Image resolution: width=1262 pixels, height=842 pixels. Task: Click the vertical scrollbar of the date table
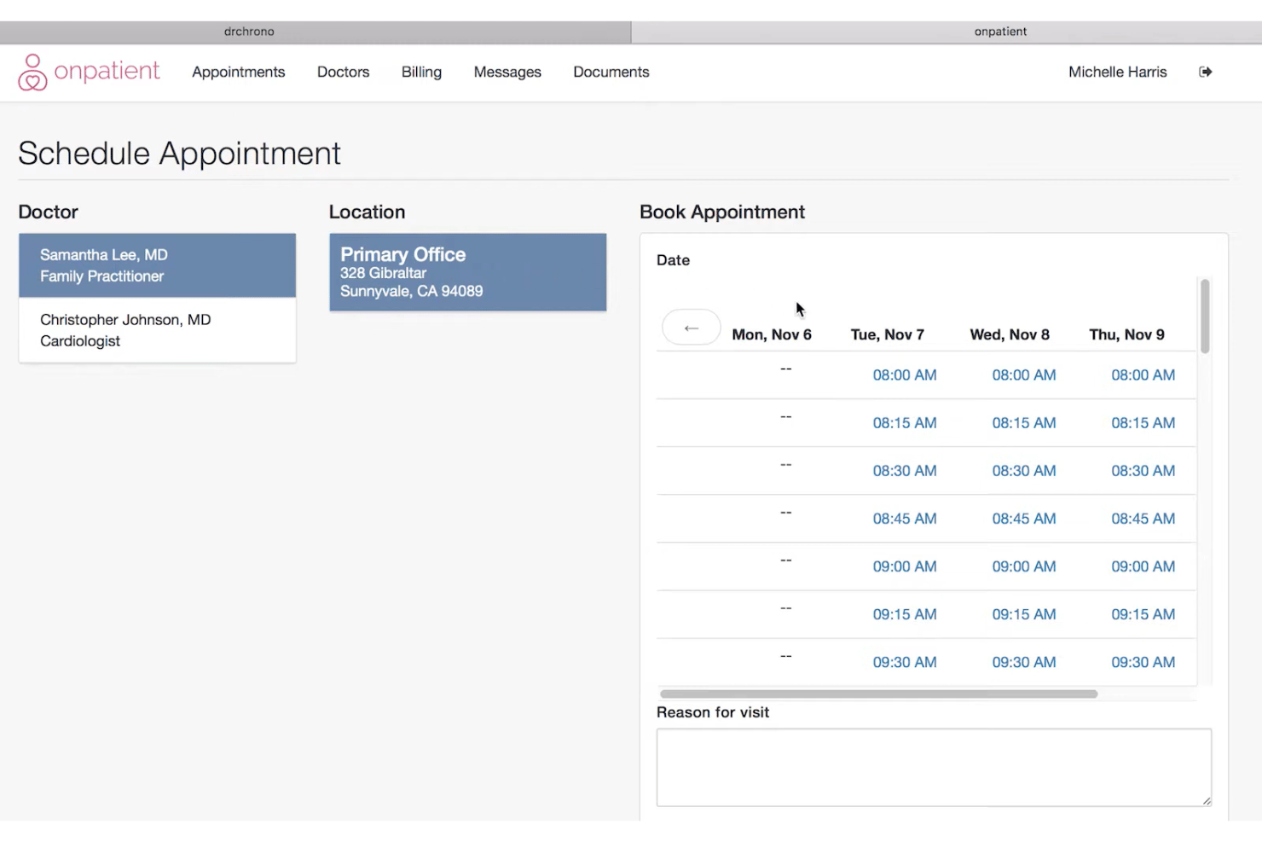click(1205, 316)
